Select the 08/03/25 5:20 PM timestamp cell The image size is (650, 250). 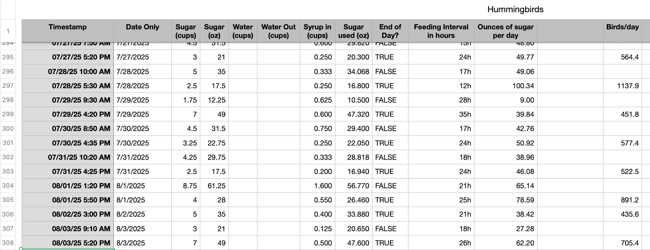pyautogui.click(x=68, y=243)
